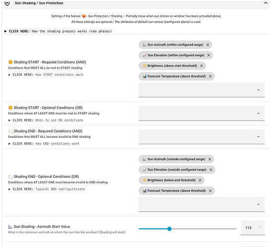
Task: Click 'Sun Shading - Azimuth Start Value' label
Action: tap(42, 227)
